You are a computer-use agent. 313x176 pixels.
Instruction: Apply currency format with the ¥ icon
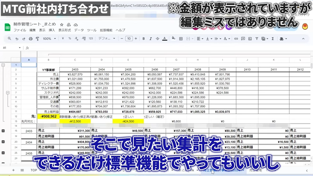[63, 38]
